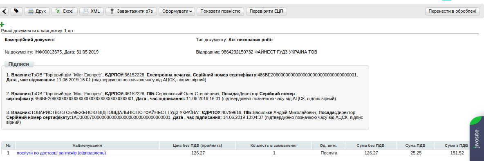Click Показати повністю button

[x=220, y=11]
